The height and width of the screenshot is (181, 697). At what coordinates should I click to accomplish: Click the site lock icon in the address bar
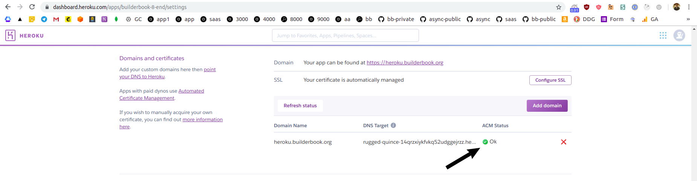coord(47,7)
